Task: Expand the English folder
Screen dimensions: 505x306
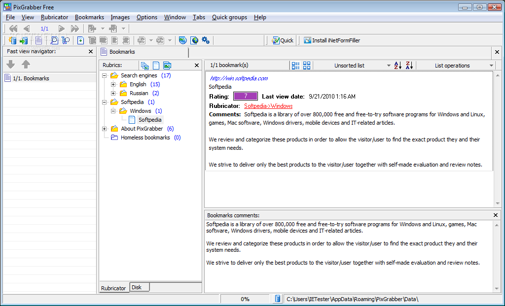Action: click(x=113, y=84)
